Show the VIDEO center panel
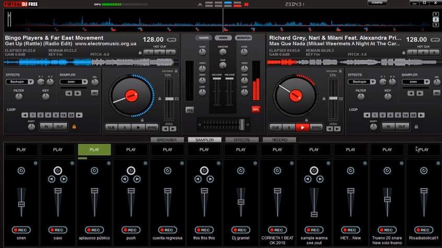 223,38
